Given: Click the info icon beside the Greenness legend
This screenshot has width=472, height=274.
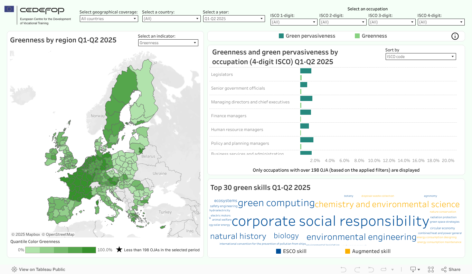Looking at the screenshot, I should click(455, 36).
